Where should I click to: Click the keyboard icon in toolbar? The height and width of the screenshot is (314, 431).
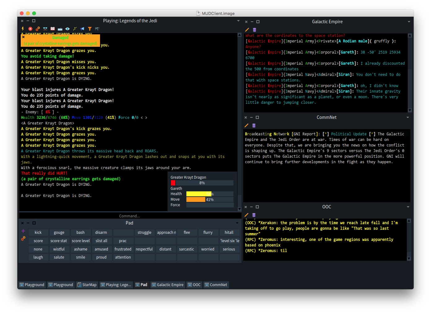pos(60,29)
